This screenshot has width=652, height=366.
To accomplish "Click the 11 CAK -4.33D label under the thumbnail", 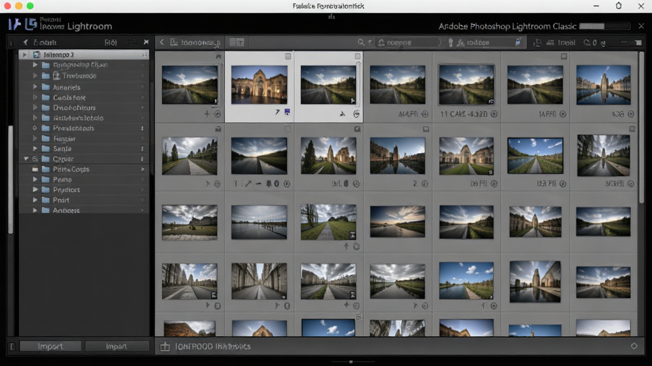I will pyautogui.click(x=464, y=114).
